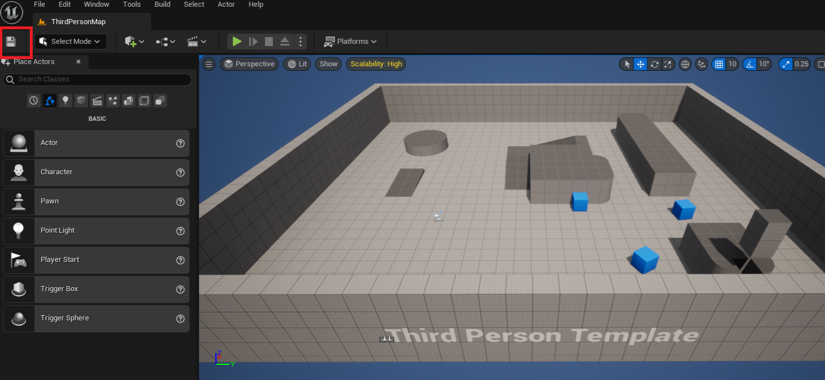Click the Search Classes field
825x380 pixels.
(97, 79)
